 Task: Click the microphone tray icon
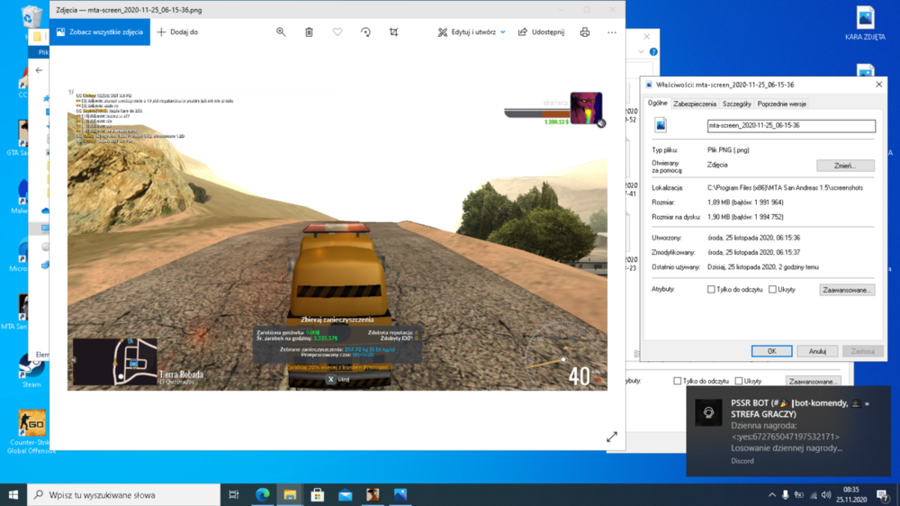click(x=785, y=494)
